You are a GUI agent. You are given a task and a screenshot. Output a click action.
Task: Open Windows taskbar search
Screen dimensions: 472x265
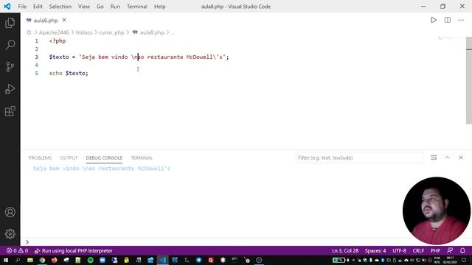[x=18, y=260]
